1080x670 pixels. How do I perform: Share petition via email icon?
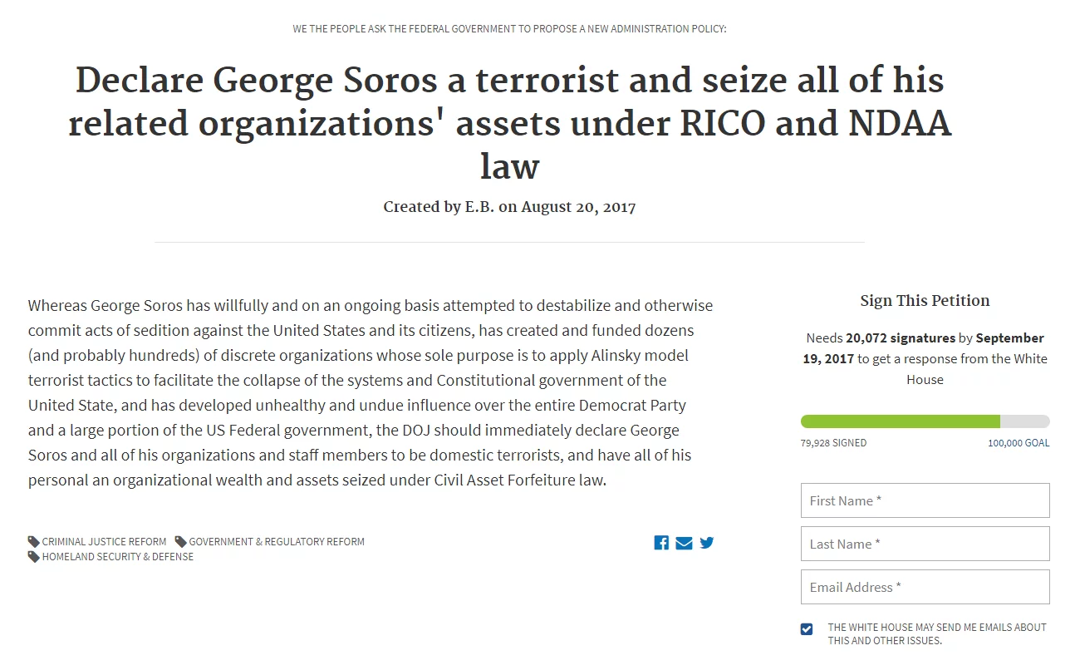[684, 543]
